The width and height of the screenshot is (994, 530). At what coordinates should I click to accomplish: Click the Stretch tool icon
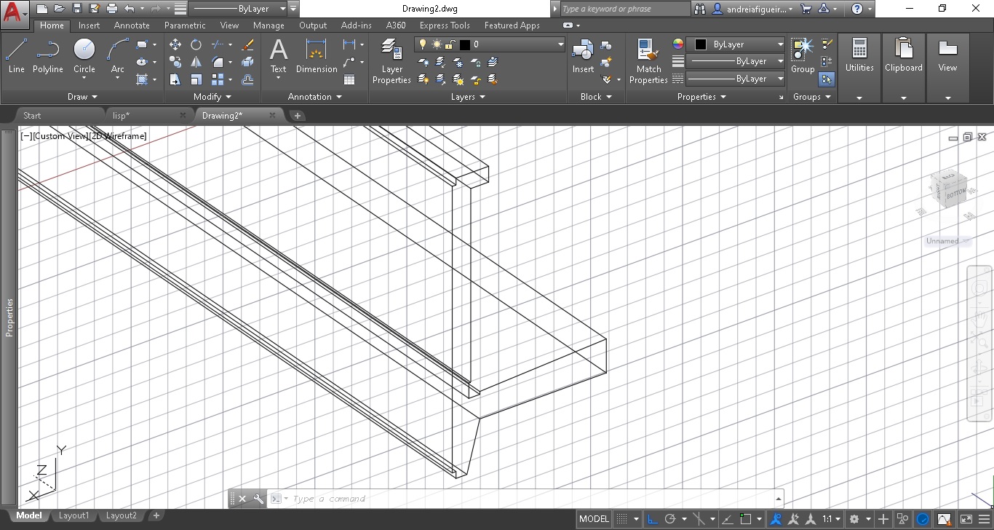[175, 79]
